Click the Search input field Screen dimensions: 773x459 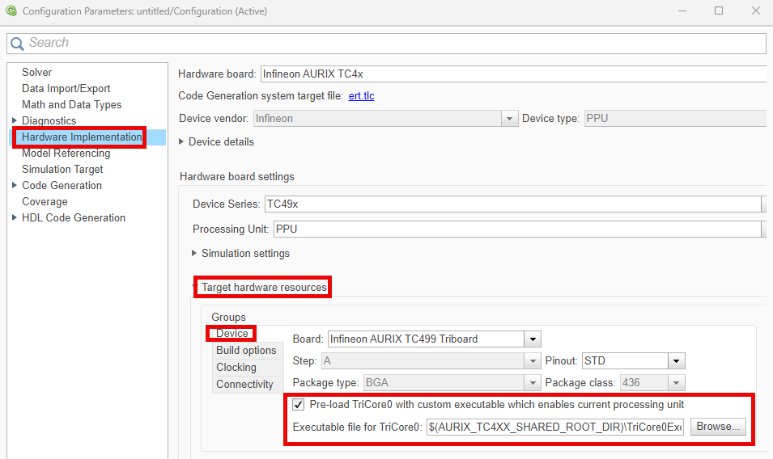pyautogui.click(x=387, y=44)
